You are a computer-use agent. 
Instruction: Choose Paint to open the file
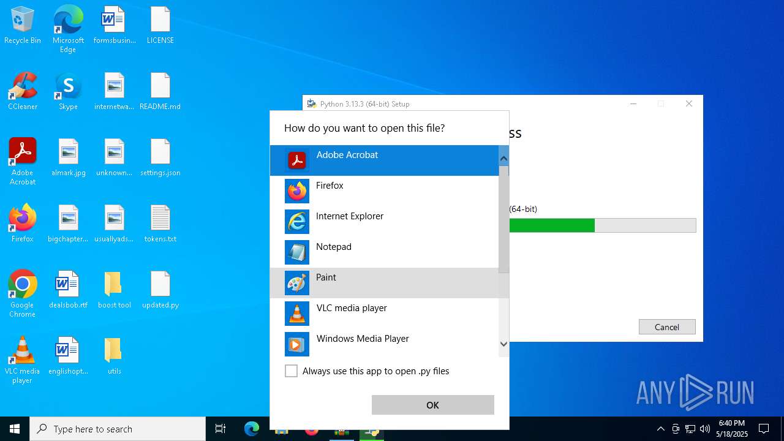pos(384,283)
